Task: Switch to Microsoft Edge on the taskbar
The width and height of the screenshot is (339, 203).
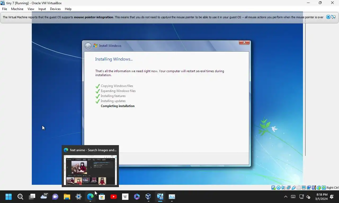Action: click(x=90, y=197)
